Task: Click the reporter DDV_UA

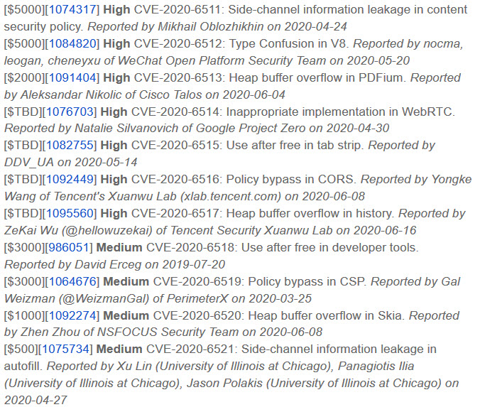Action: pos(29,162)
